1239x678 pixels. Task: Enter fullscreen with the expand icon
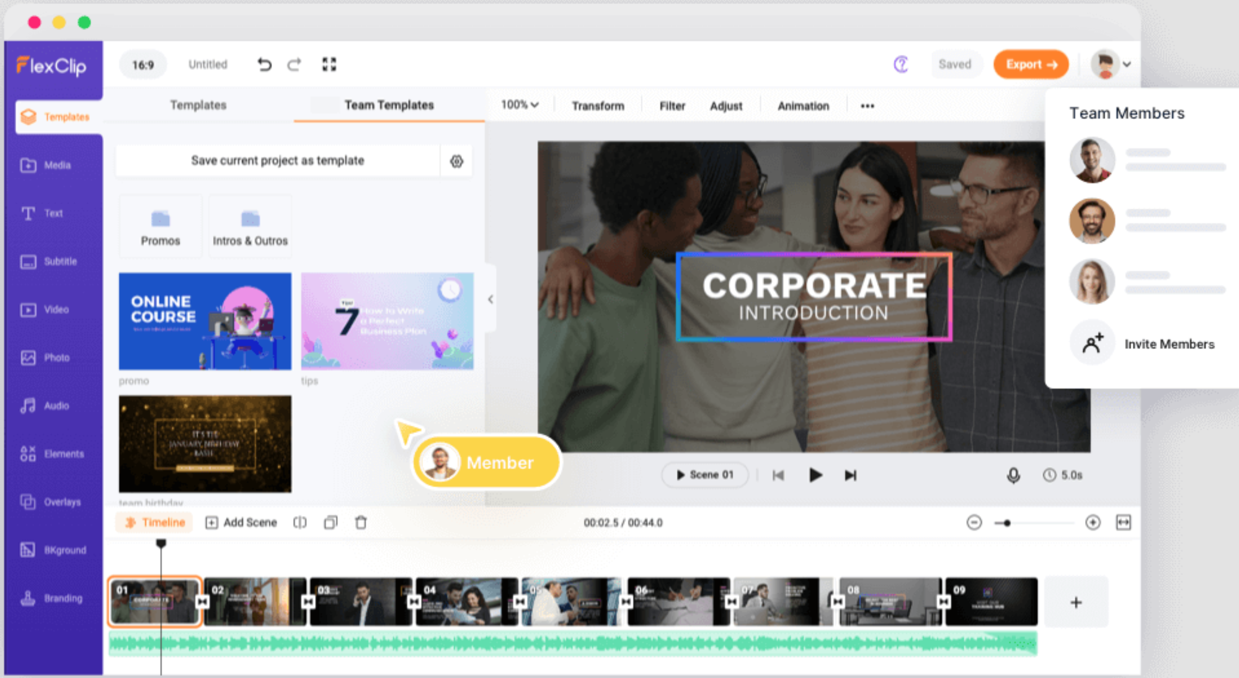click(x=329, y=65)
